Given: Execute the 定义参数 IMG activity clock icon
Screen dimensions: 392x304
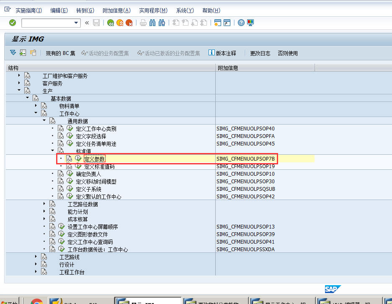Looking at the screenshot, I should 78,158.
